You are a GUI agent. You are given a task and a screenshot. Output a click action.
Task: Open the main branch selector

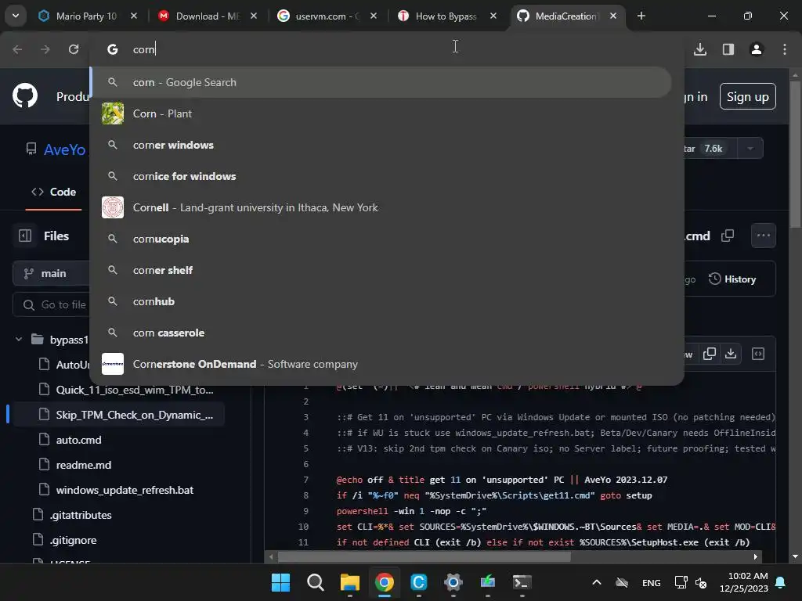click(51, 273)
